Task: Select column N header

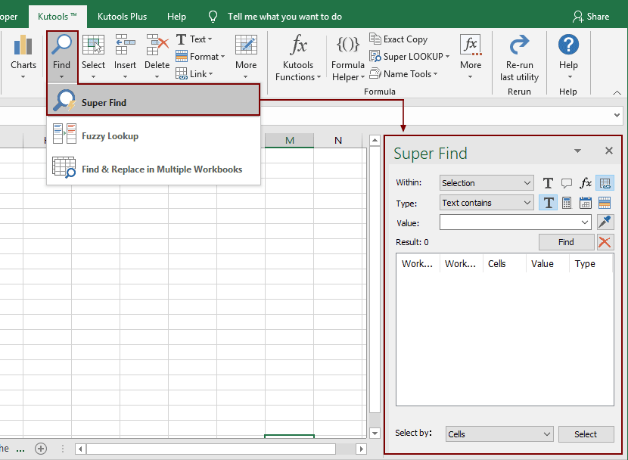Action: (338, 141)
